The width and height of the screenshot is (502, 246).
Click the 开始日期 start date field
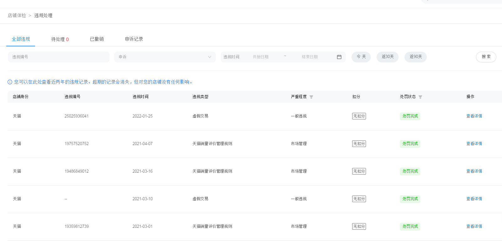pyautogui.click(x=261, y=57)
